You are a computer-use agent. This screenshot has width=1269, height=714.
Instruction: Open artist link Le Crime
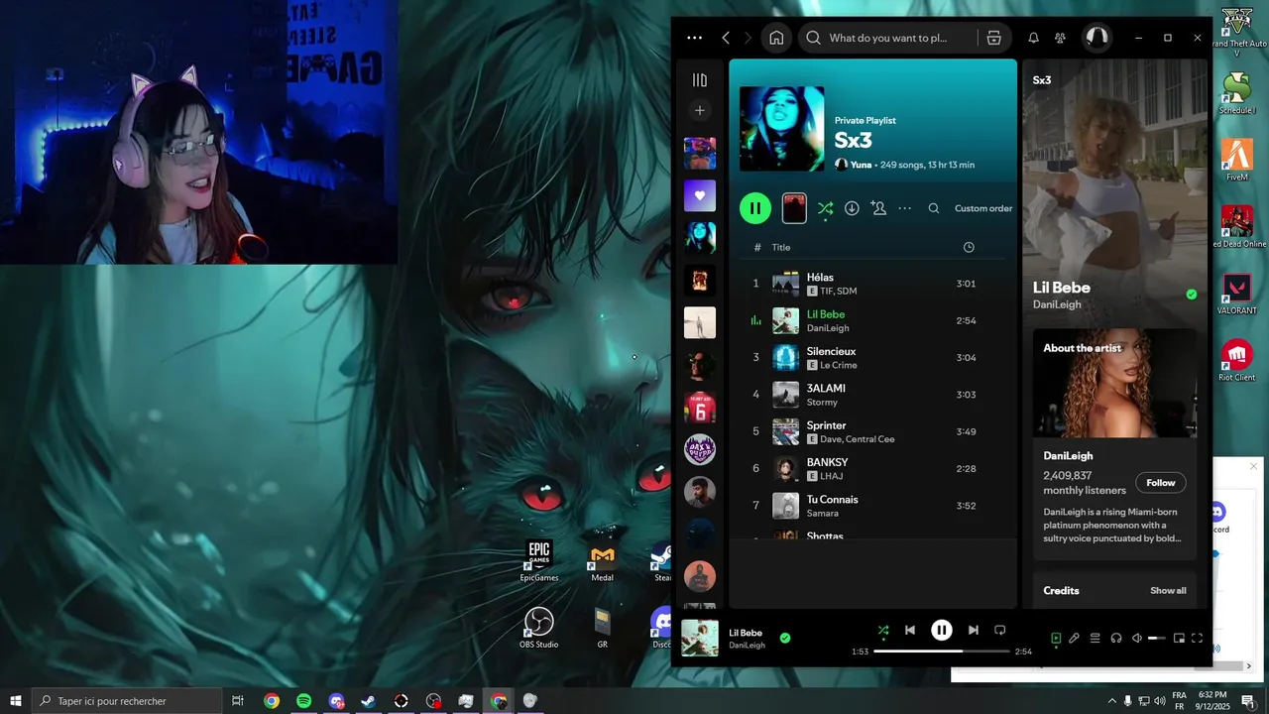tap(839, 365)
